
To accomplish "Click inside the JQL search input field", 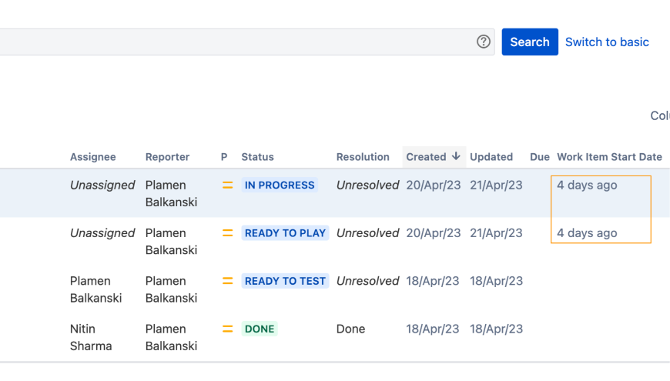I will pyautogui.click(x=231, y=42).
